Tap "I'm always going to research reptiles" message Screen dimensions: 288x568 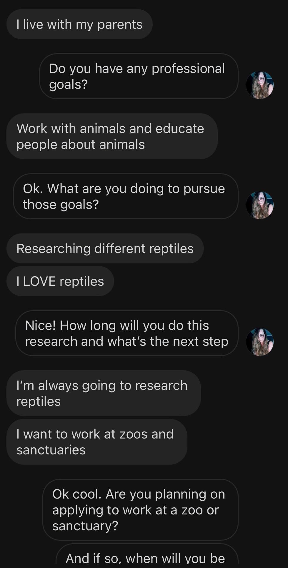(x=104, y=393)
